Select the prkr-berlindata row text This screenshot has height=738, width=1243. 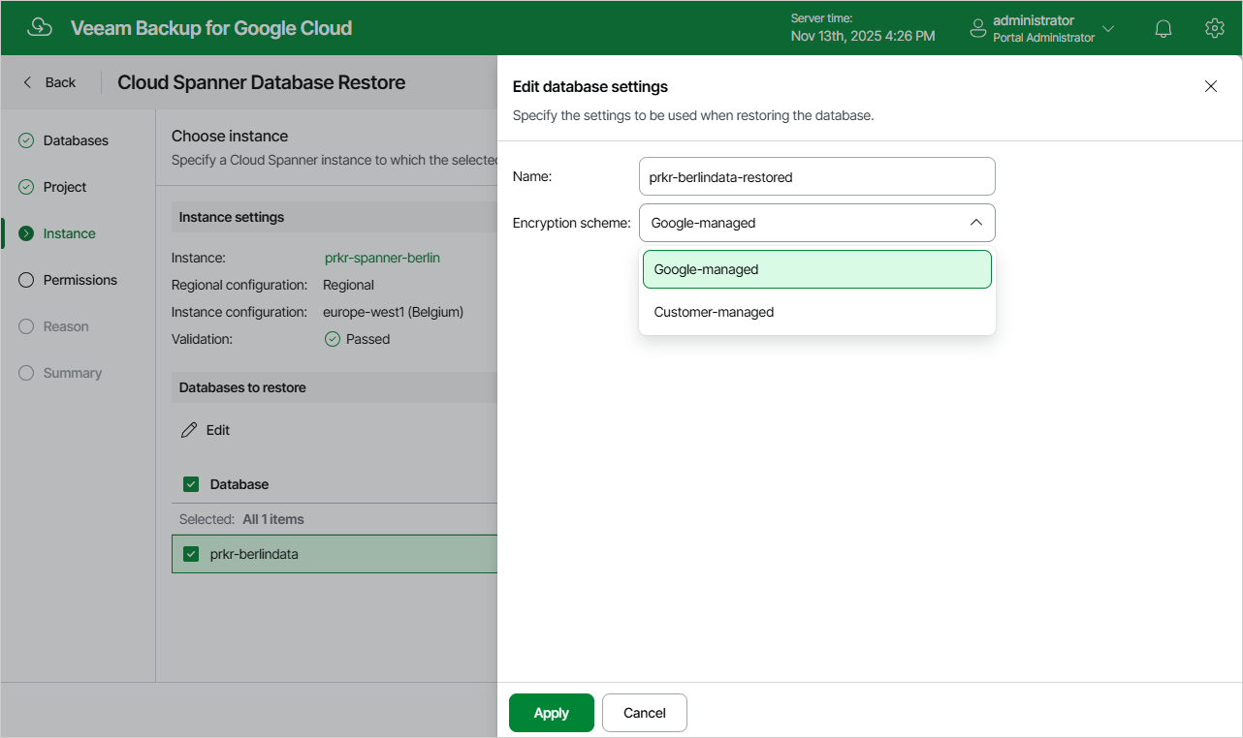click(x=254, y=554)
